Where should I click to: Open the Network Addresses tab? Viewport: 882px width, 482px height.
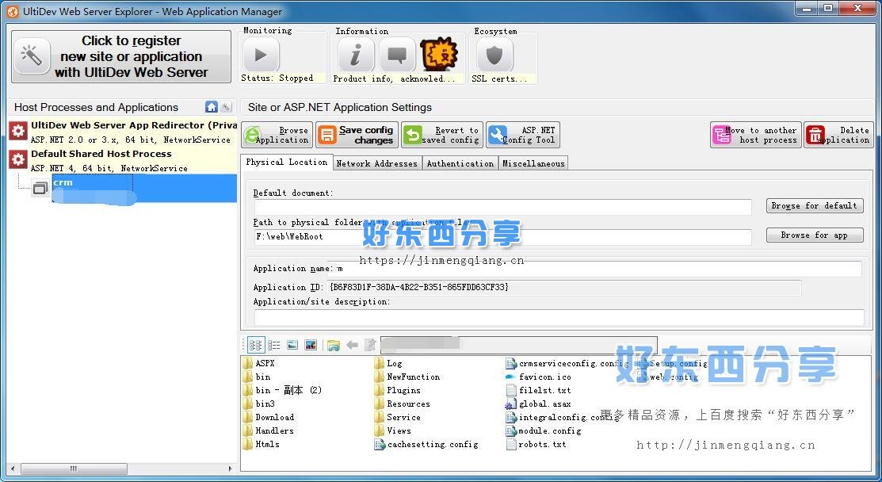pyautogui.click(x=377, y=163)
